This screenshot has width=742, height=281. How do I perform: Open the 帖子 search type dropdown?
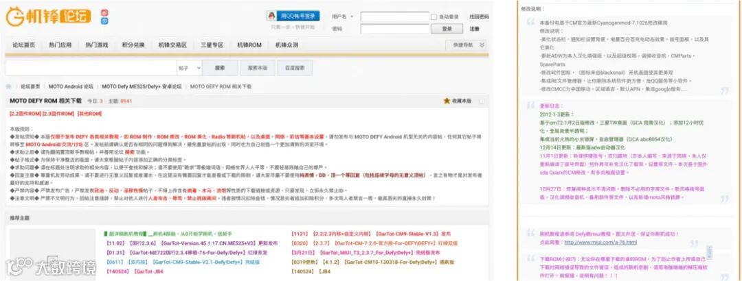coord(190,68)
